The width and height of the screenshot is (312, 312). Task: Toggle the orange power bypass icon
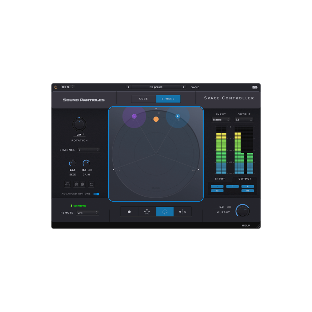tap(56, 87)
